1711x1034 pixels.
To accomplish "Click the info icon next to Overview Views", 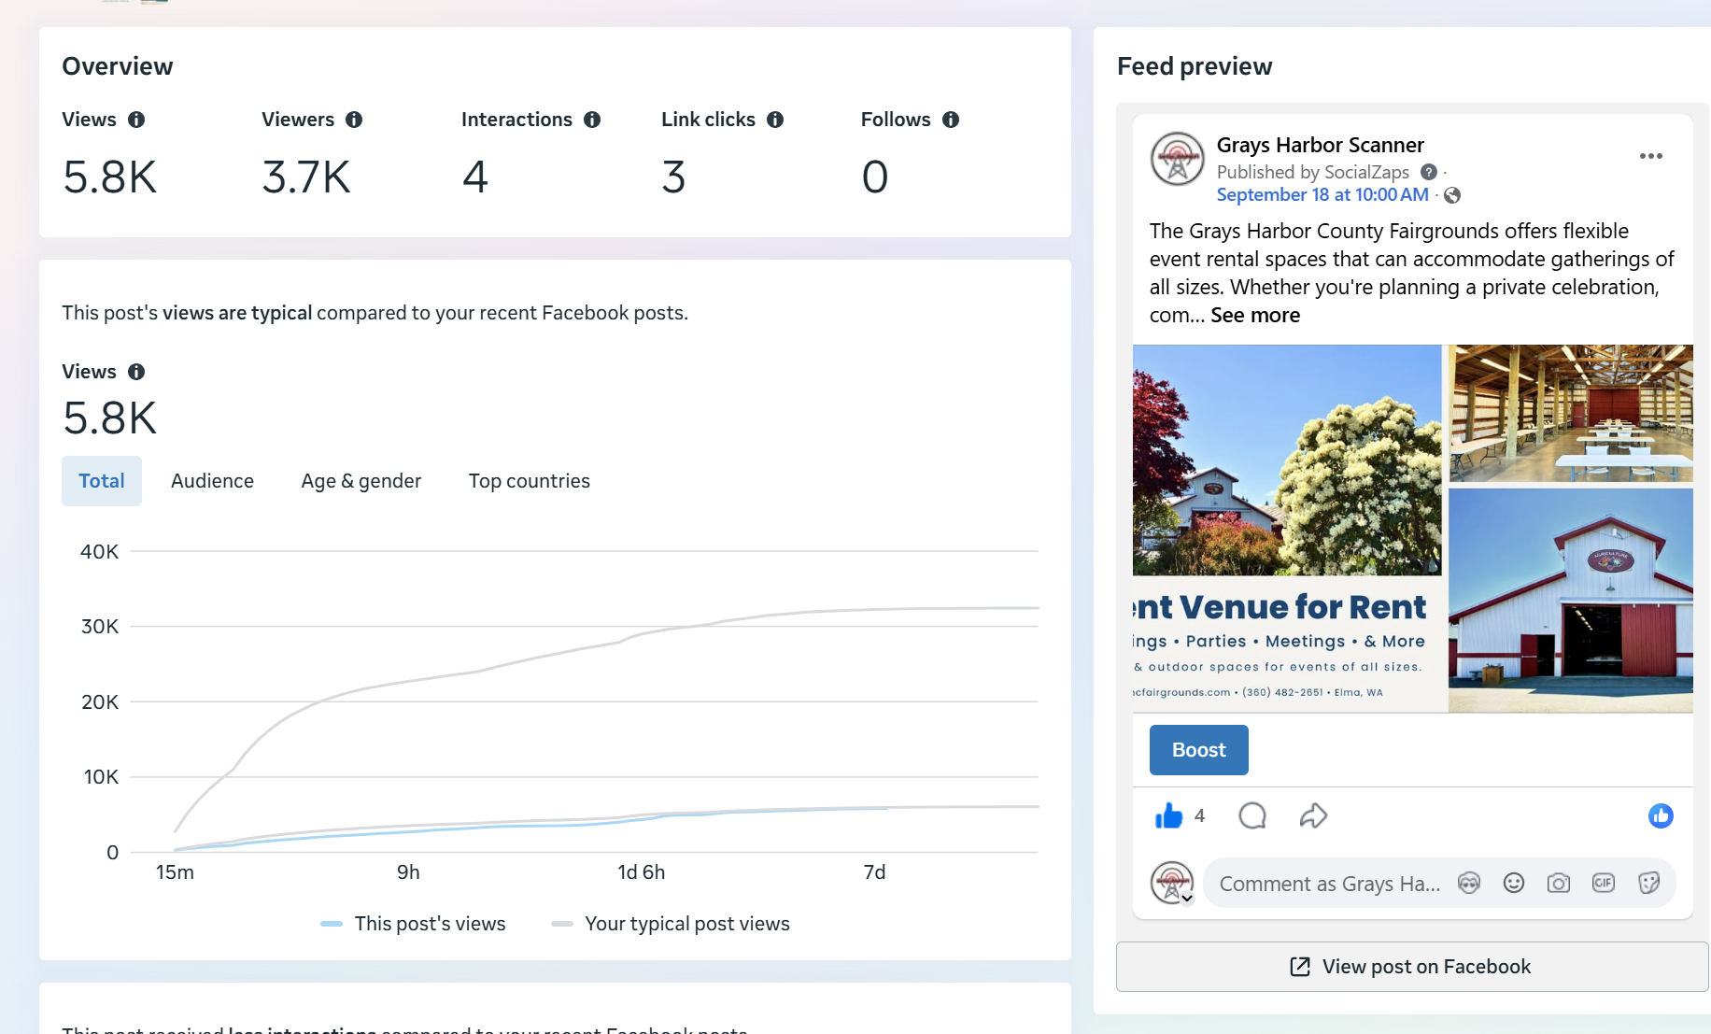I will click(x=136, y=120).
